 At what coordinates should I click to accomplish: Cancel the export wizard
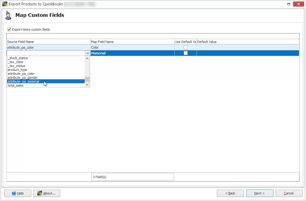pyautogui.click(x=289, y=193)
